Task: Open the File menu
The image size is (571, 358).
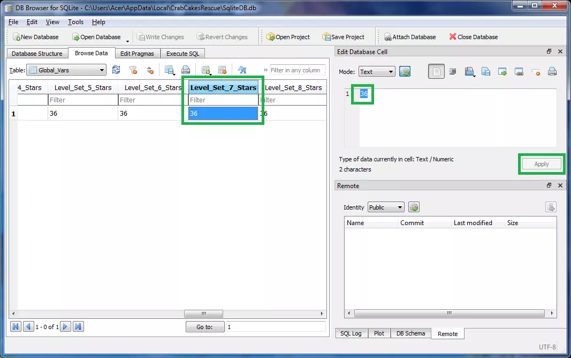Action: (13, 22)
